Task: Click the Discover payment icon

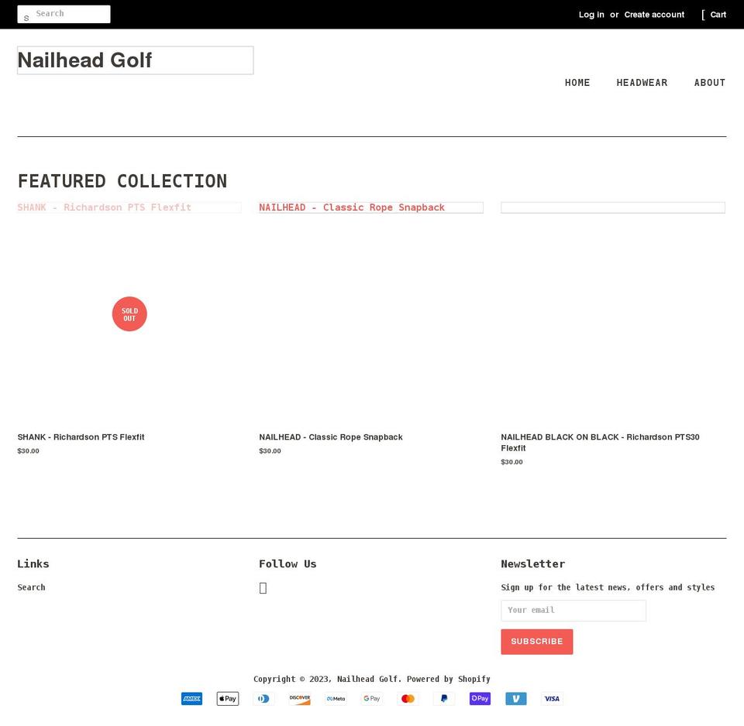Action: point(300,698)
